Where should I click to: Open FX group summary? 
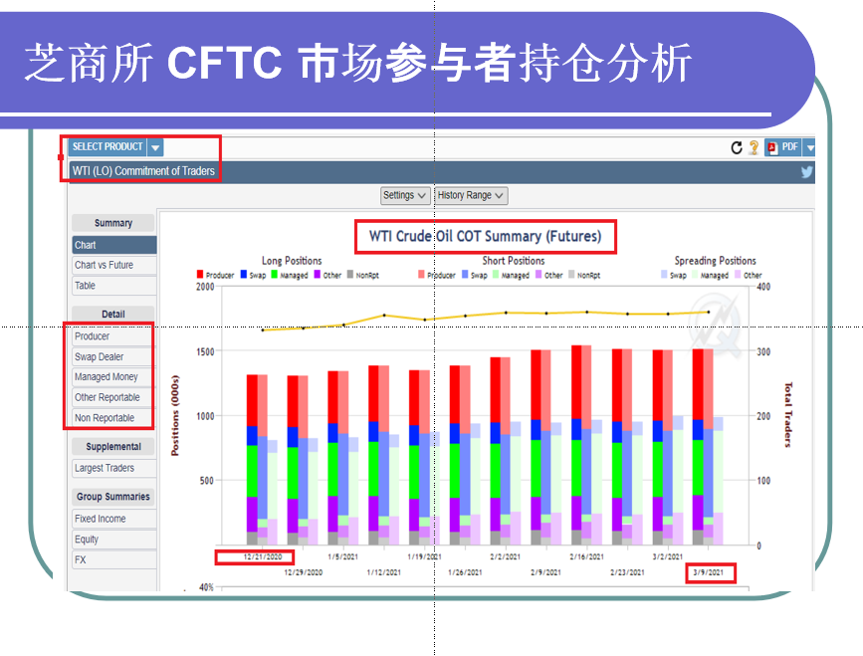[113, 559]
